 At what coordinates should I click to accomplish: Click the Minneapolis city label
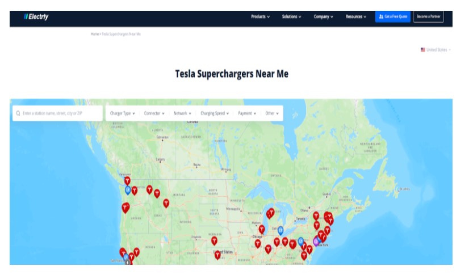(x=233, y=209)
